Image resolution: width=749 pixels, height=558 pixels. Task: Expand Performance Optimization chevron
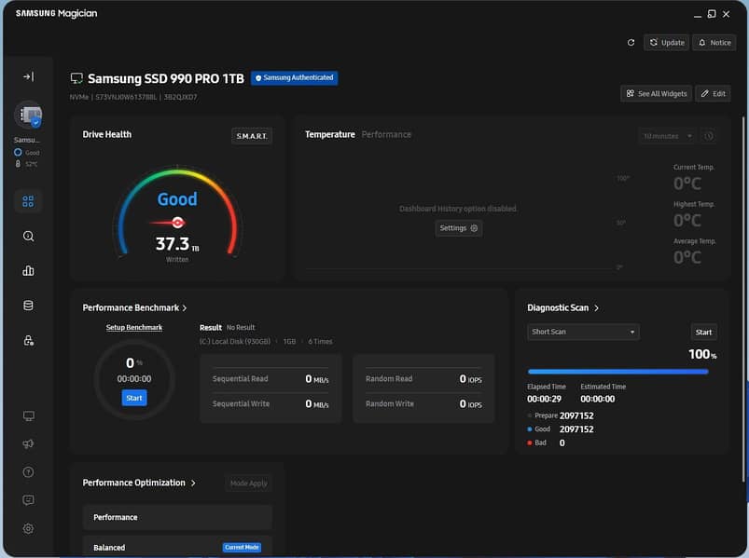point(193,483)
